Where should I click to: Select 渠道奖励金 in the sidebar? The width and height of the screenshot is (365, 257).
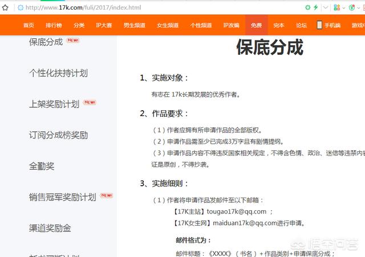tap(50, 228)
